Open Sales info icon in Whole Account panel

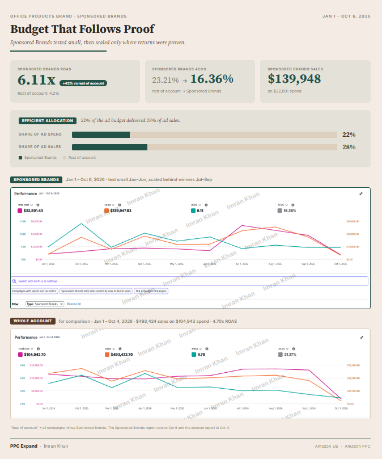pos(120,348)
